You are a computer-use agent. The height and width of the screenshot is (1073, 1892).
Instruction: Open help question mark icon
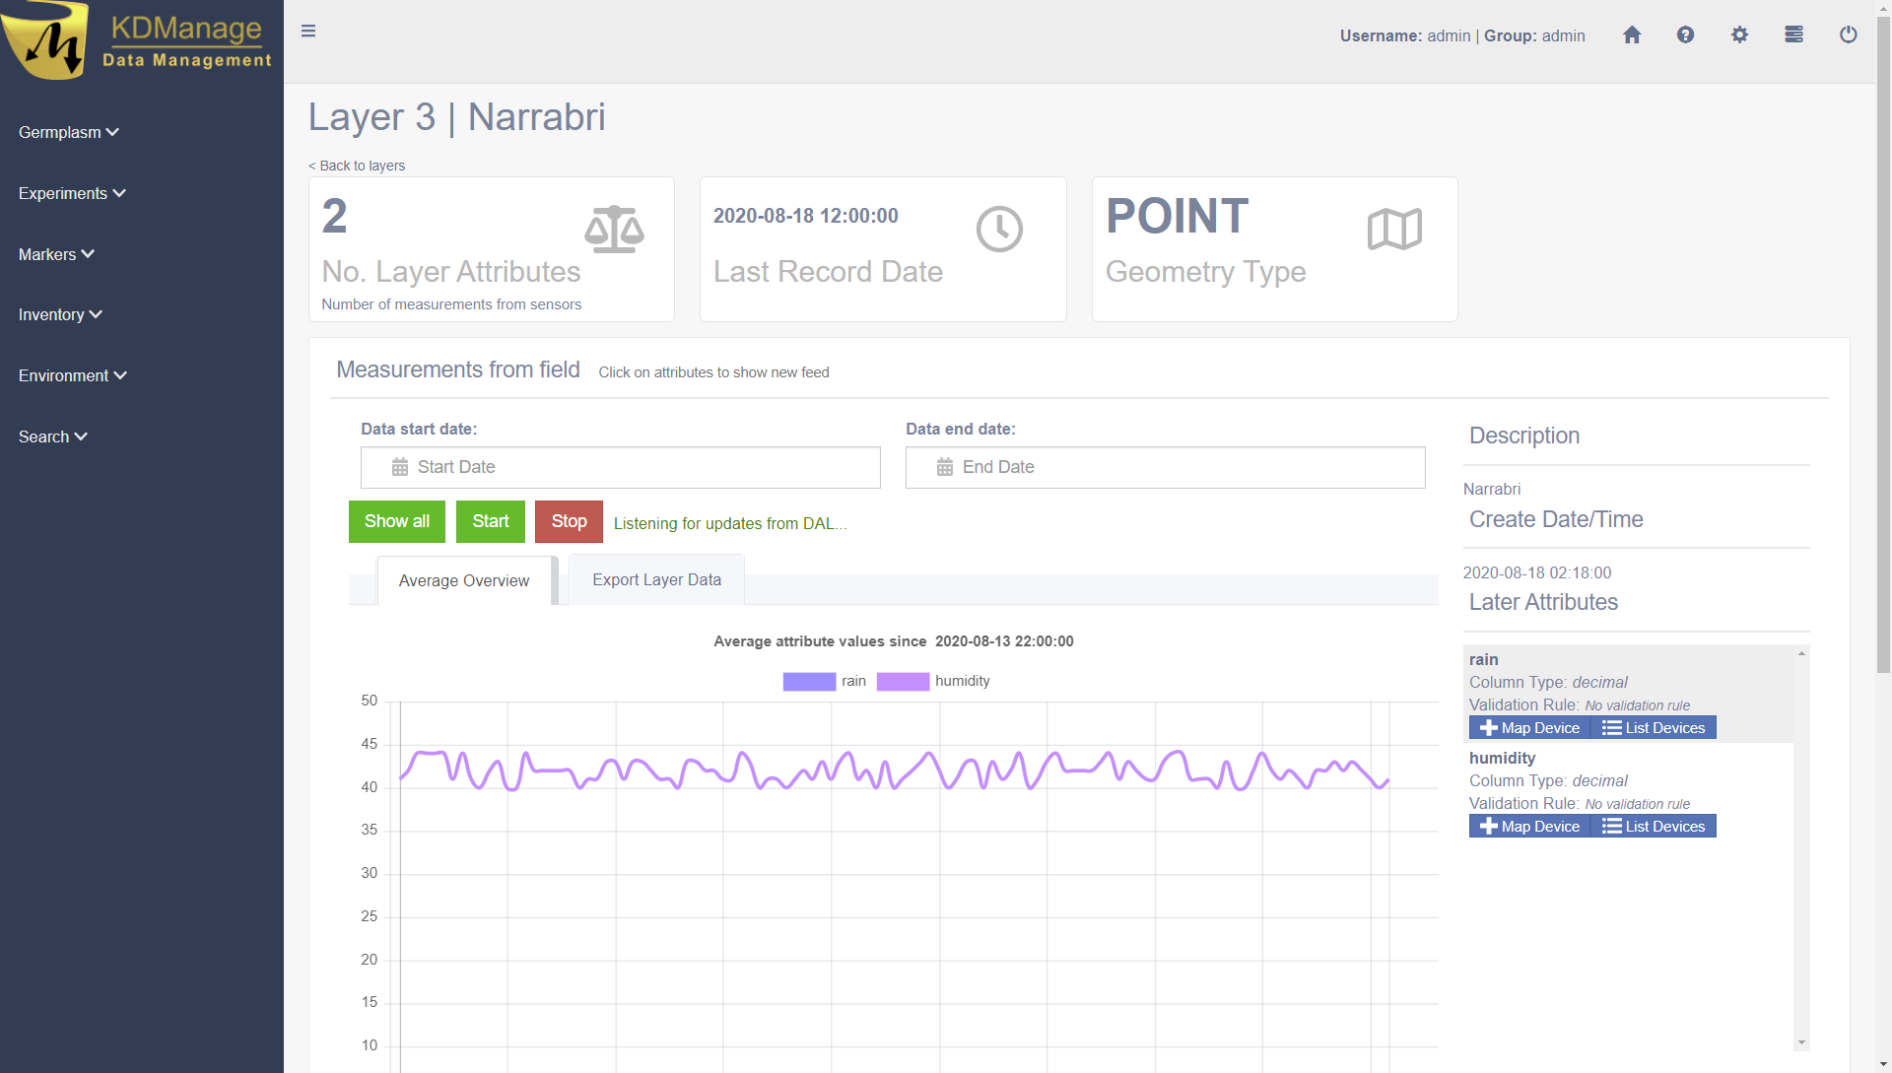pos(1685,35)
